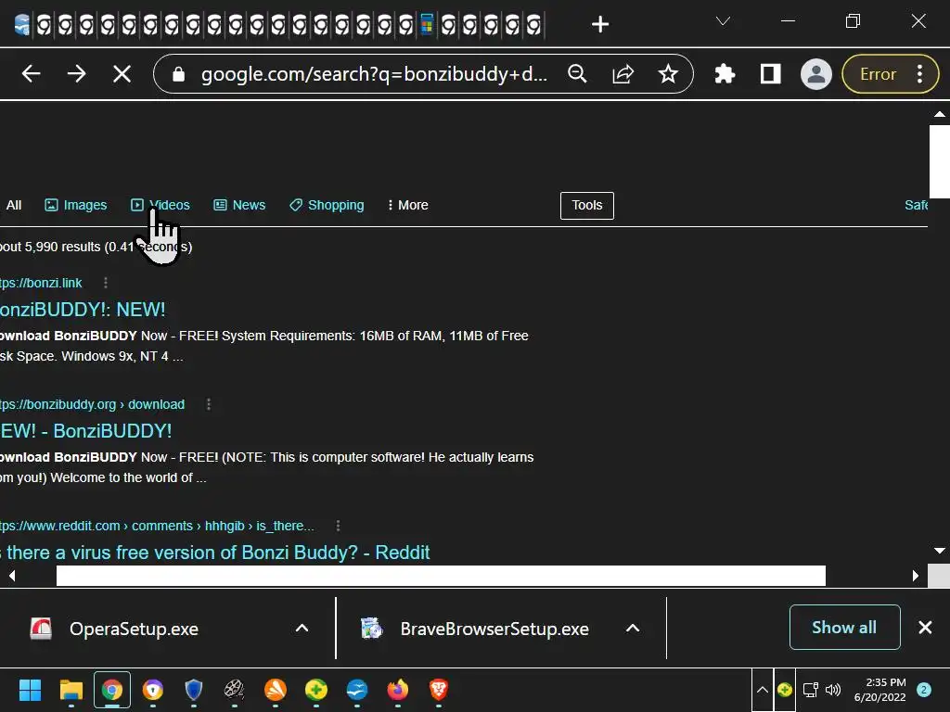The image size is (950, 712).
Task: Click the bonzibuddy.org › download URL
Action: click(92, 404)
